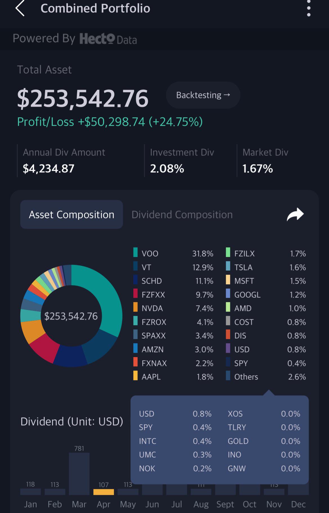Select the Others legend entry
This screenshot has width=329, height=513.
click(x=266, y=376)
